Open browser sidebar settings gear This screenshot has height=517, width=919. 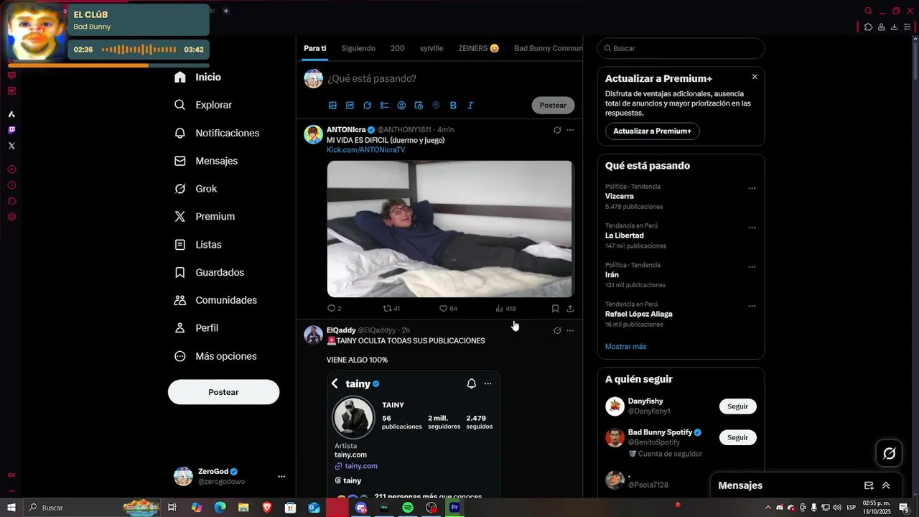click(x=11, y=217)
